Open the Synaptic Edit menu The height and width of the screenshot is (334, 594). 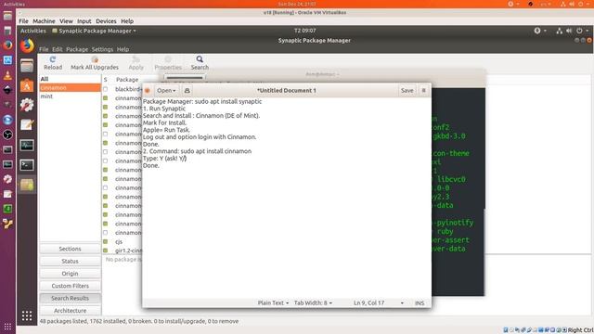(58, 49)
